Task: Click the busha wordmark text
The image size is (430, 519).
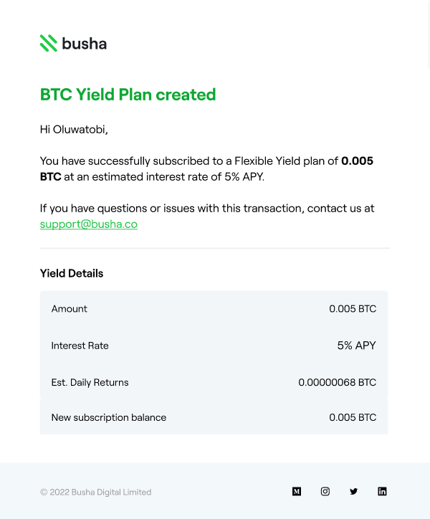Action: point(84,43)
